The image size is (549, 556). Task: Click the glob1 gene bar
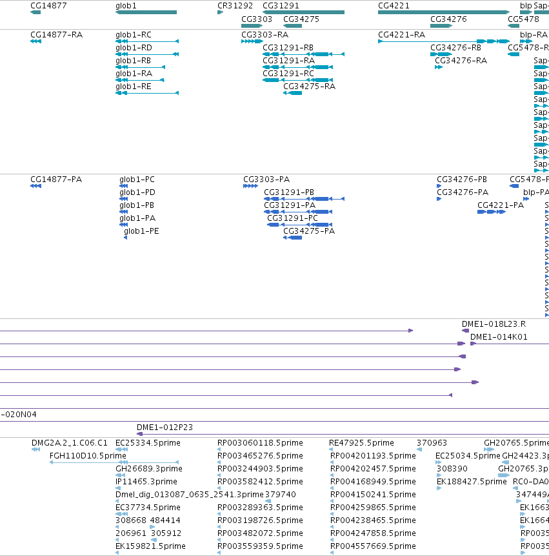tap(146, 12)
